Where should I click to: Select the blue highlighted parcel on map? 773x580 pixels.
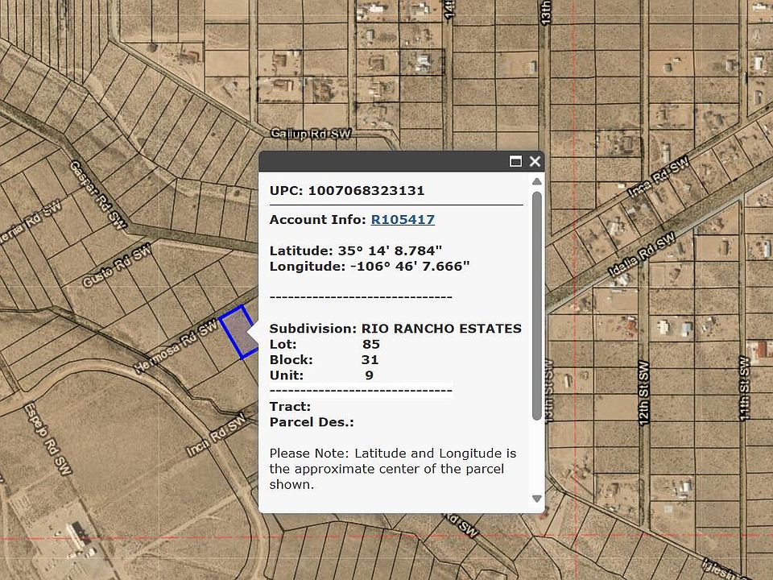[234, 332]
